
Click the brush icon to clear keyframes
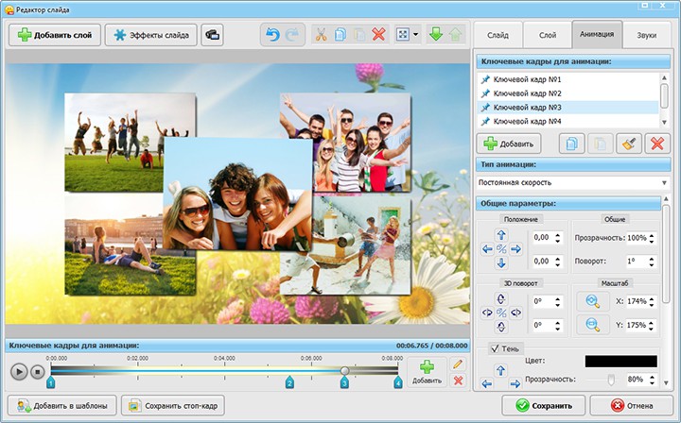tap(627, 144)
